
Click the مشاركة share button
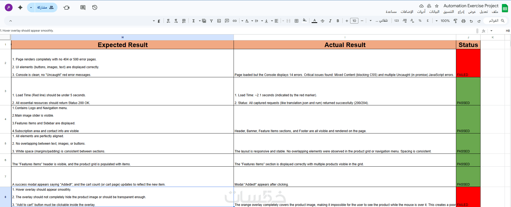[45, 7]
